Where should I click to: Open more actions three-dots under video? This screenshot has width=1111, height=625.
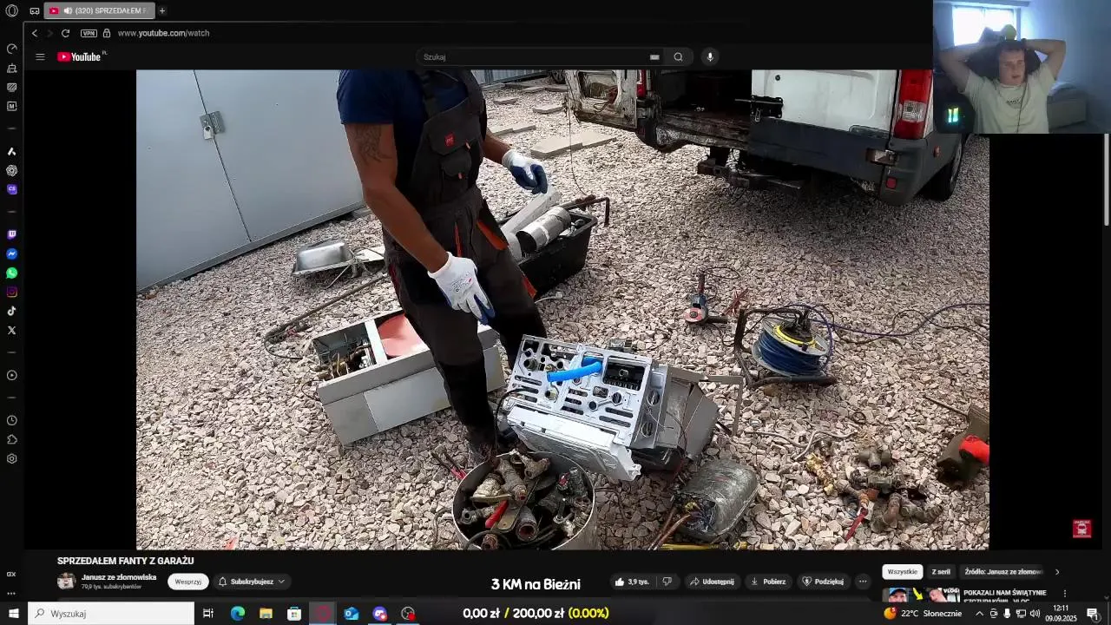[862, 582]
